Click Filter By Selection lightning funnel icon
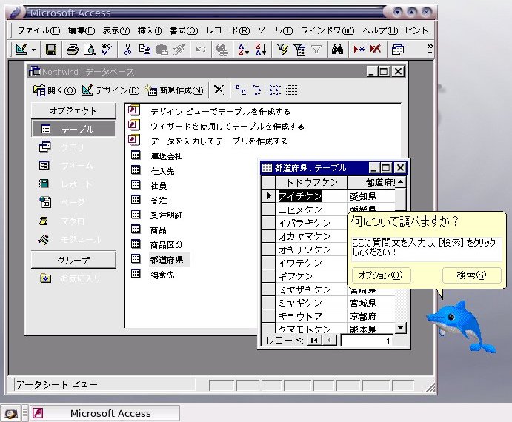The height and width of the screenshot is (422, 512). (x=282, y=50)
